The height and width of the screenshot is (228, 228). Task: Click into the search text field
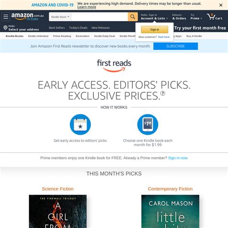click(100, 17)
